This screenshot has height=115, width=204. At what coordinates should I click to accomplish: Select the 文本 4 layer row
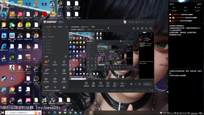[x=55, y=37]
